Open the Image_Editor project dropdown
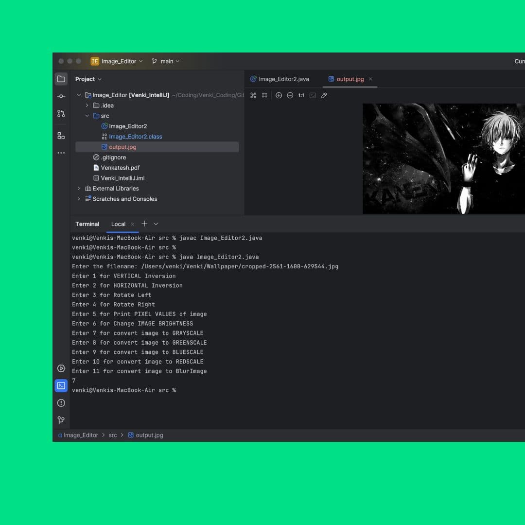 117,61
